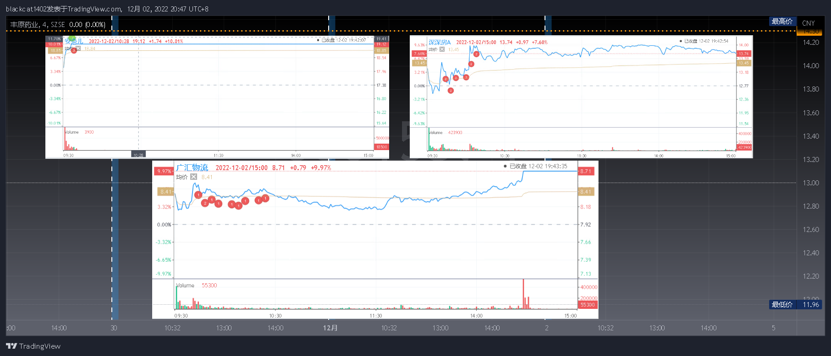Click the 8.41 value beside 均价 in 广汇物流
831x356 pixels.
click(207, 177)
